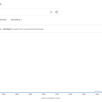Select the 1920 label on the year axis
This screenshot has width=102, height=102.
pos(57,94)
